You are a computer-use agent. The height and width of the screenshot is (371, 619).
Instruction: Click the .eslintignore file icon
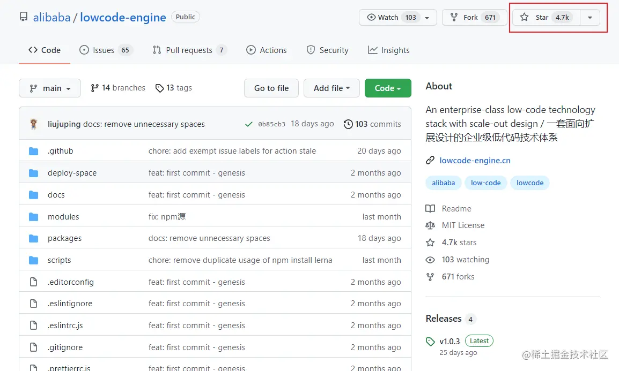pyautogui.click(x=34, y=304)
